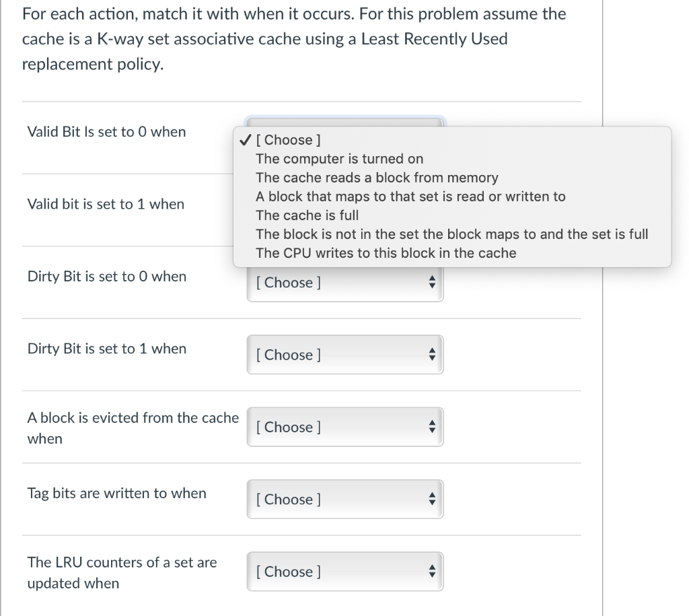Open the "Tag bits are written to when" dropdown
689x616 pixels.
(345, 499)
